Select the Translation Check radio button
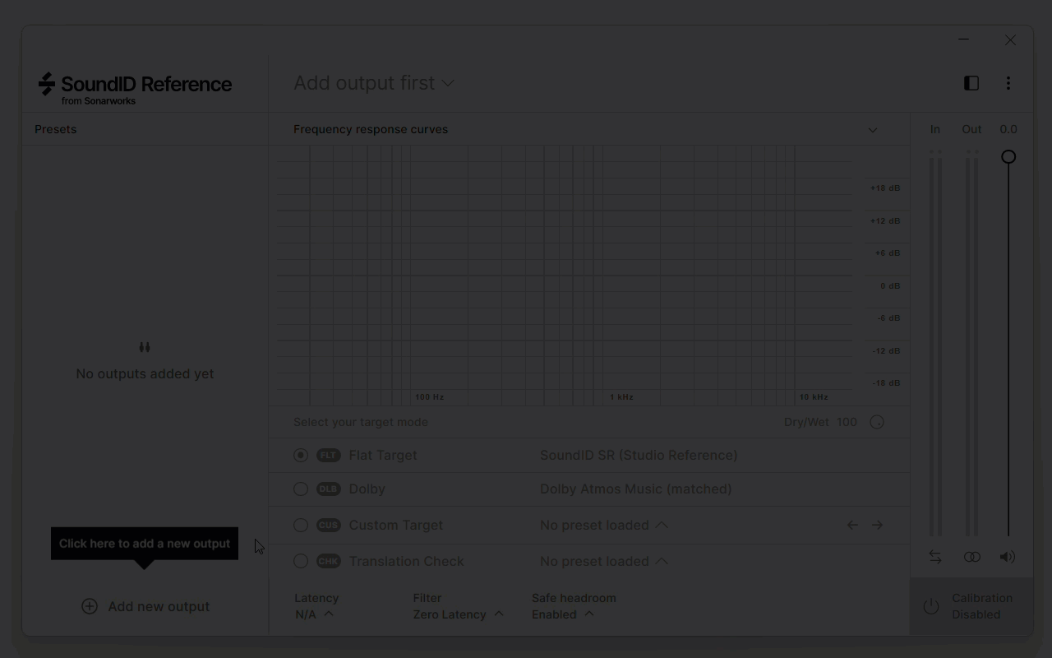The image size is (1052, 658). 301,561
